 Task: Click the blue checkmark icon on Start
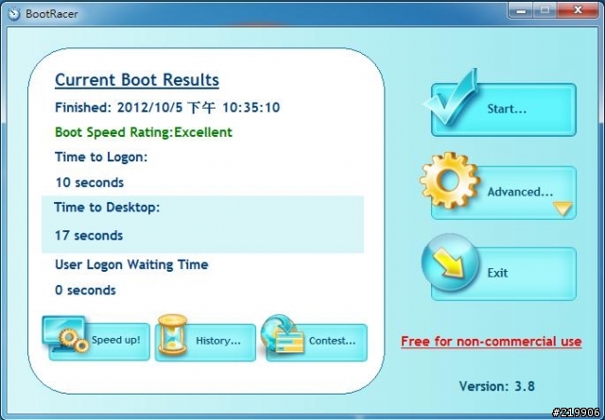451,96
